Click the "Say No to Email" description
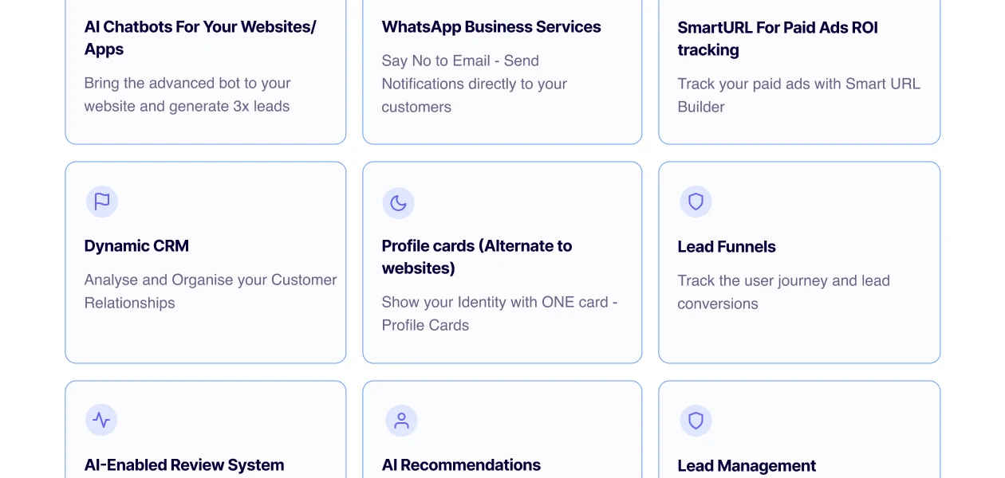 click(x=475, y=84)
